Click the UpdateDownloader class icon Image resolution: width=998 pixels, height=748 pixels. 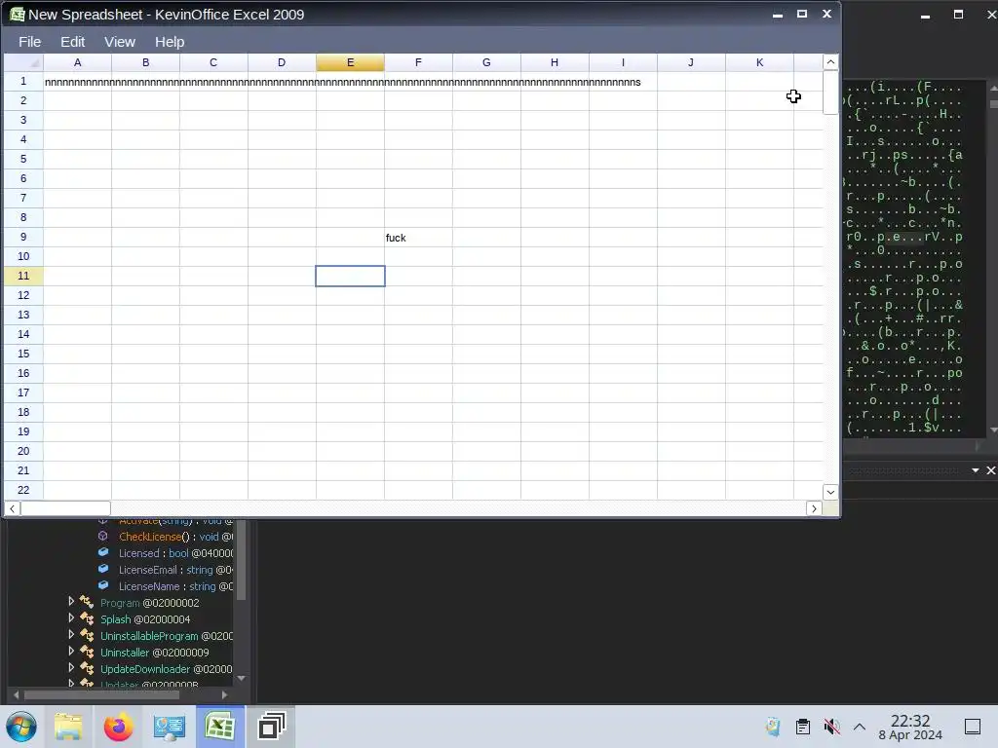click(87, 668)
